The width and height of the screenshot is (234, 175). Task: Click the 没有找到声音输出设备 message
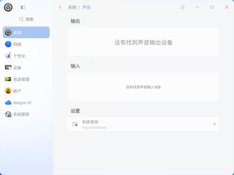click(x=143, y=42)
